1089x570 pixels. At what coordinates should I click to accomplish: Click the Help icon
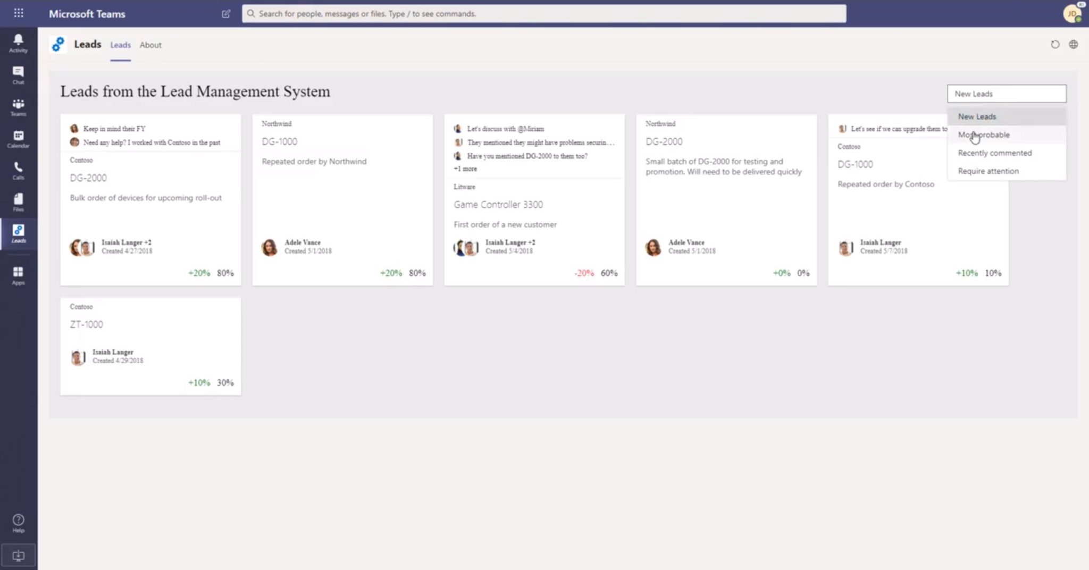[x=18, y=523]
